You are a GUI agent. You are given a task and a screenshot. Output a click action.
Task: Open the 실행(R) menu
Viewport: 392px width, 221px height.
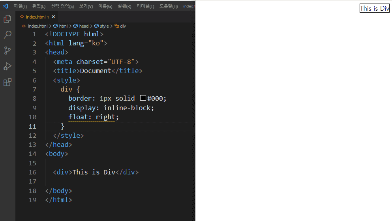point(124,6)
